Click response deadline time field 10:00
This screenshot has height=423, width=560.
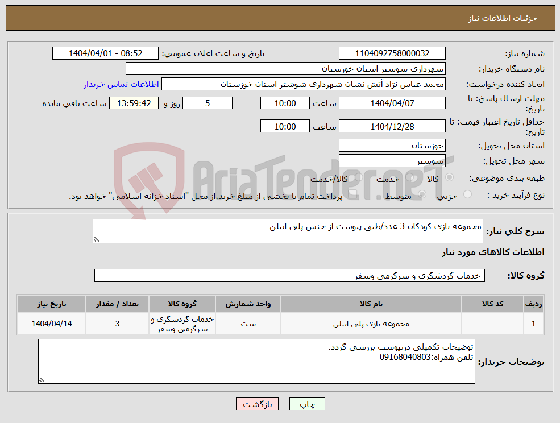point(285,103)
